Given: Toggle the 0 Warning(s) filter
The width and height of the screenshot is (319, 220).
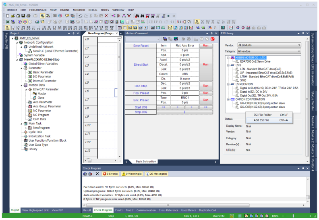Looking at the screenshot, I should pos(132,174).
